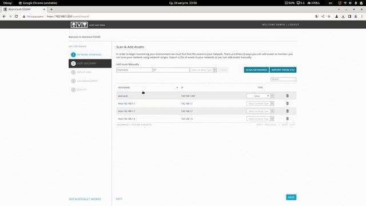This screenshot has height=206, width=366.
Task: Delete asset 192.168.1.1 with trash icon
Action: (287, 104)
